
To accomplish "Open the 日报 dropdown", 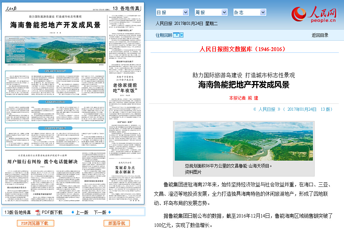I will click(x=172, y=12).
